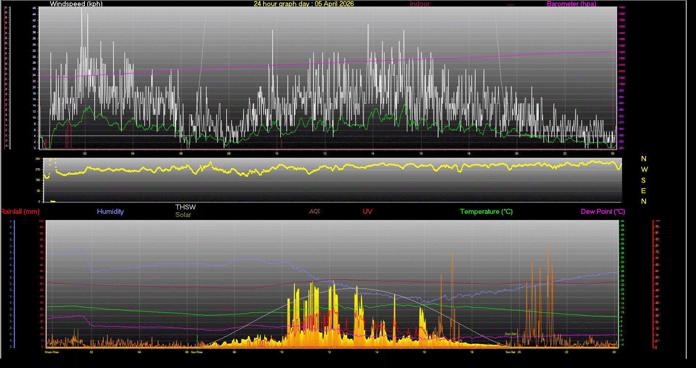
Task: Click the Barometer (hpa) legend label
Action: [x=571, y=4]
